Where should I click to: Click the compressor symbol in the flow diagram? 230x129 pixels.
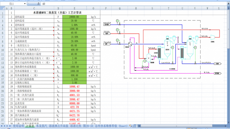point(212,37)
